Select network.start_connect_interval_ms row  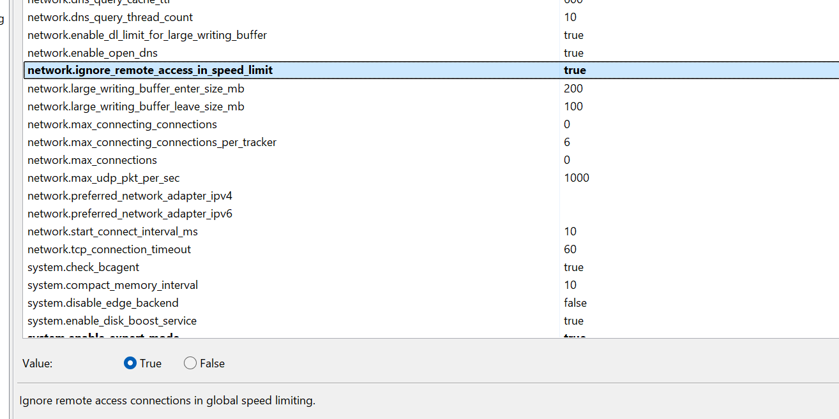[x=431, y=232]
